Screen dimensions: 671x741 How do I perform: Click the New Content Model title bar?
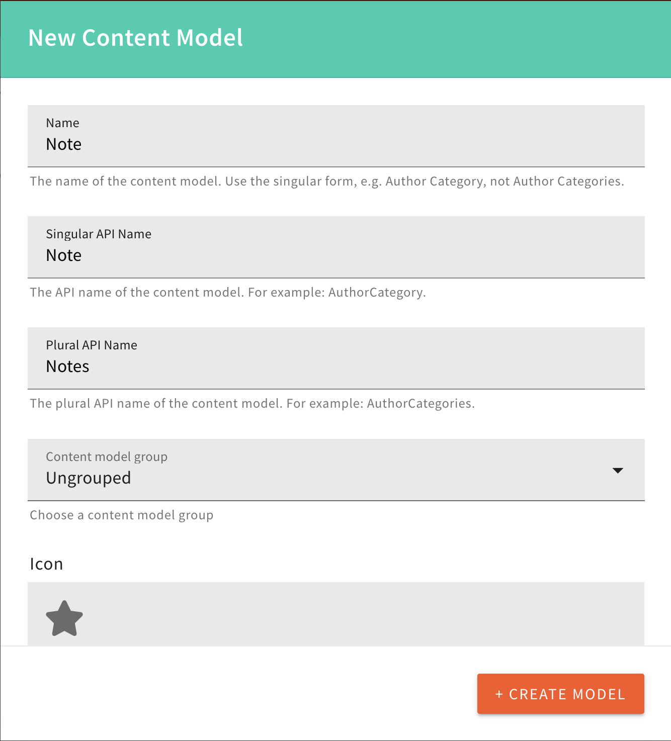pos(136,38)
